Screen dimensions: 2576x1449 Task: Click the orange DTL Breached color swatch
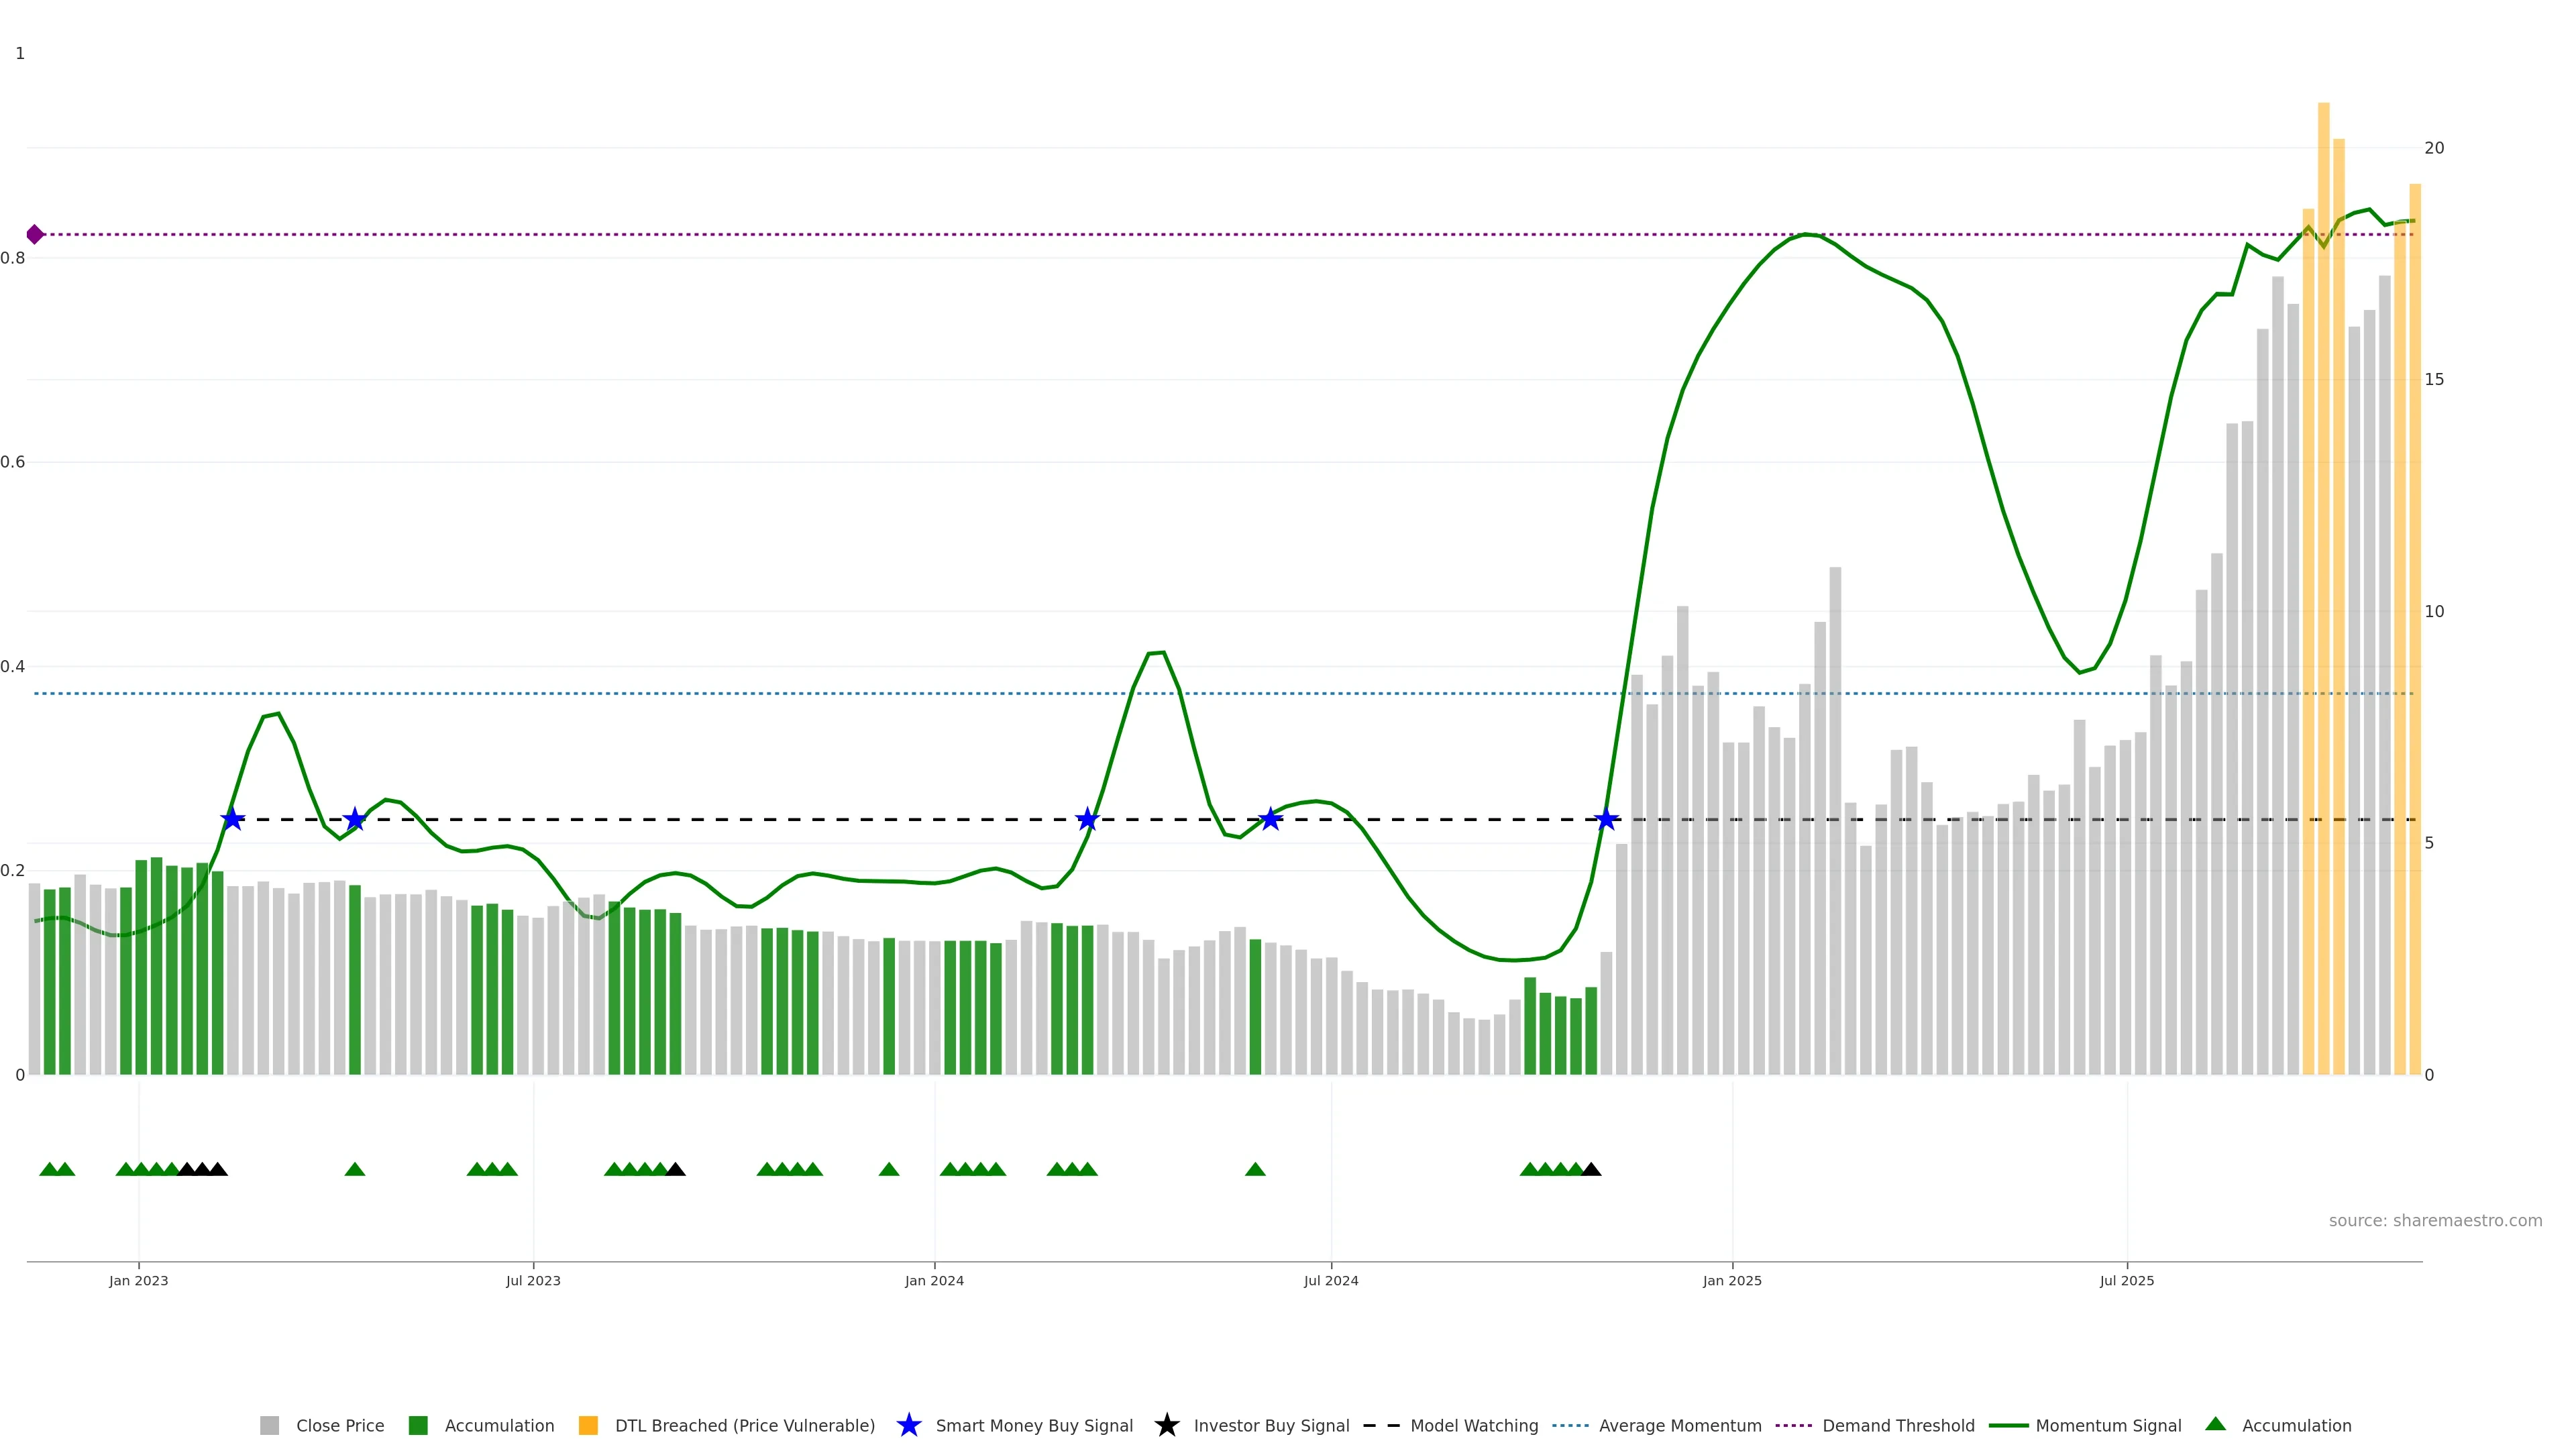tap(588, 1426)
